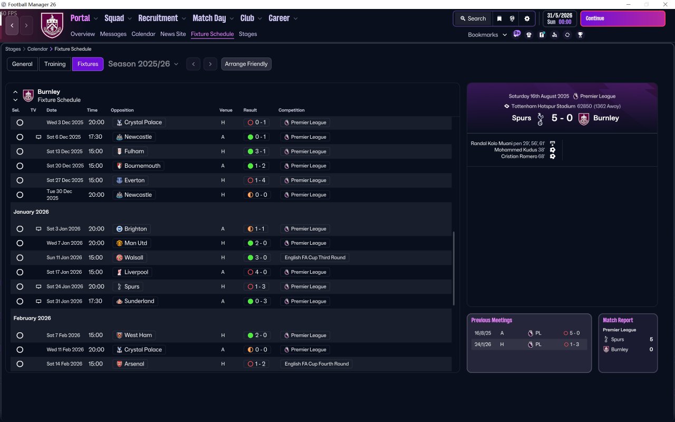Image resolution: width=675 pixels, height=422 pixels.
Task: Select the Liverpool fixture radio button
Action: 20,272
